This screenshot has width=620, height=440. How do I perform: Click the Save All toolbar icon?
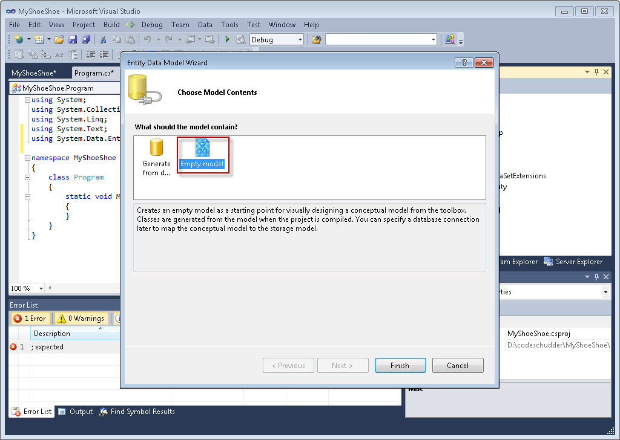click(x=86, y=39)
